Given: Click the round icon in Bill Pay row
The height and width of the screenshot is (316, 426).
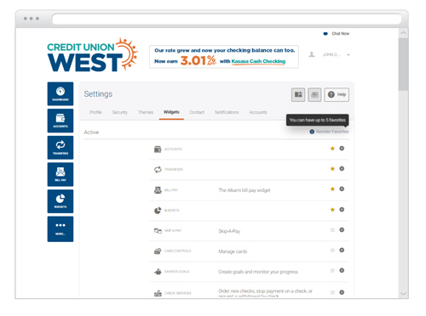Looking at the screenshot, I should [x=342, y=189].
